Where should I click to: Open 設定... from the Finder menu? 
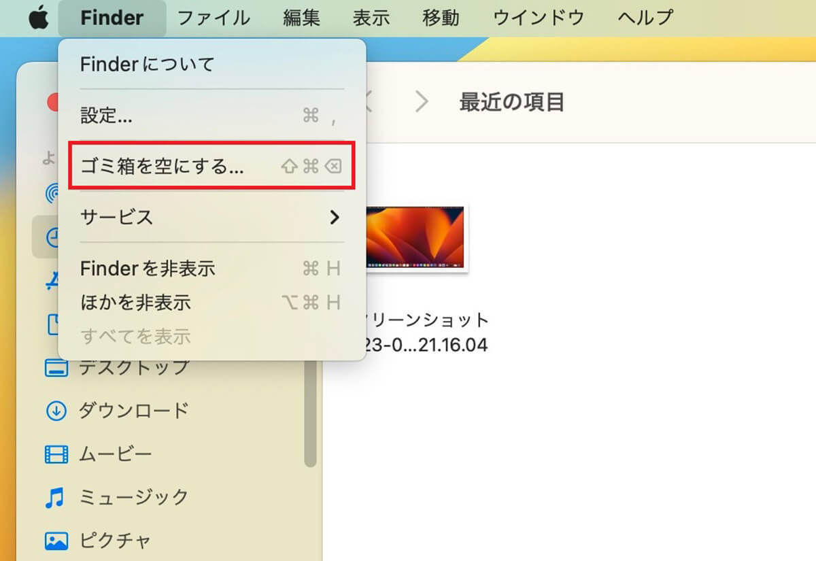click(212, 116)
